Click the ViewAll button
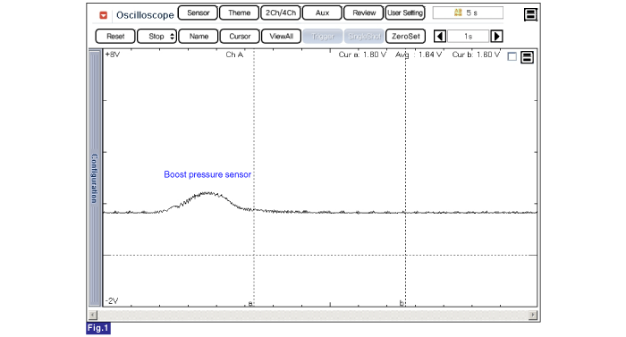 coord(281,37)
